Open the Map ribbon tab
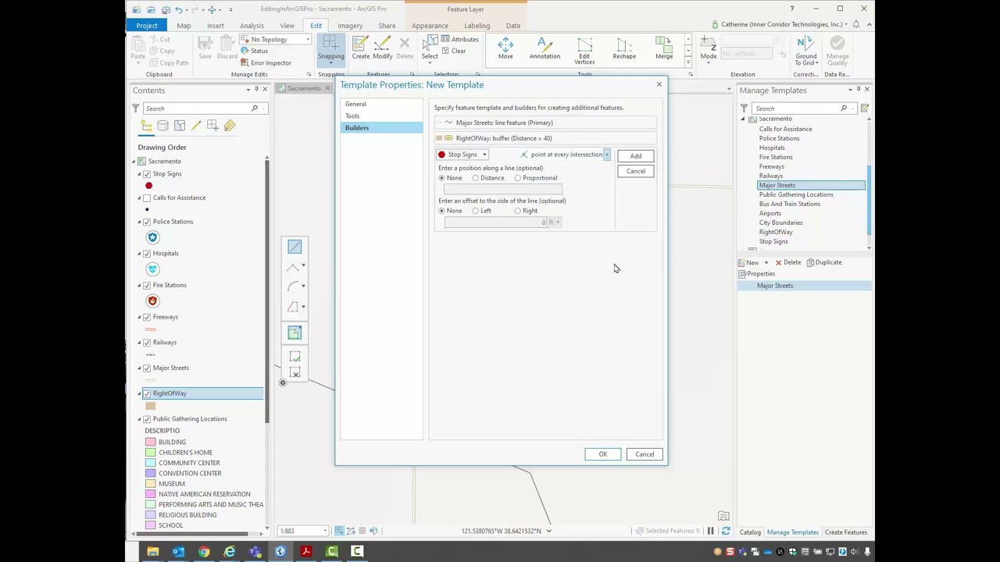The height and width of the screenshot is (562, 1000). 184,26
